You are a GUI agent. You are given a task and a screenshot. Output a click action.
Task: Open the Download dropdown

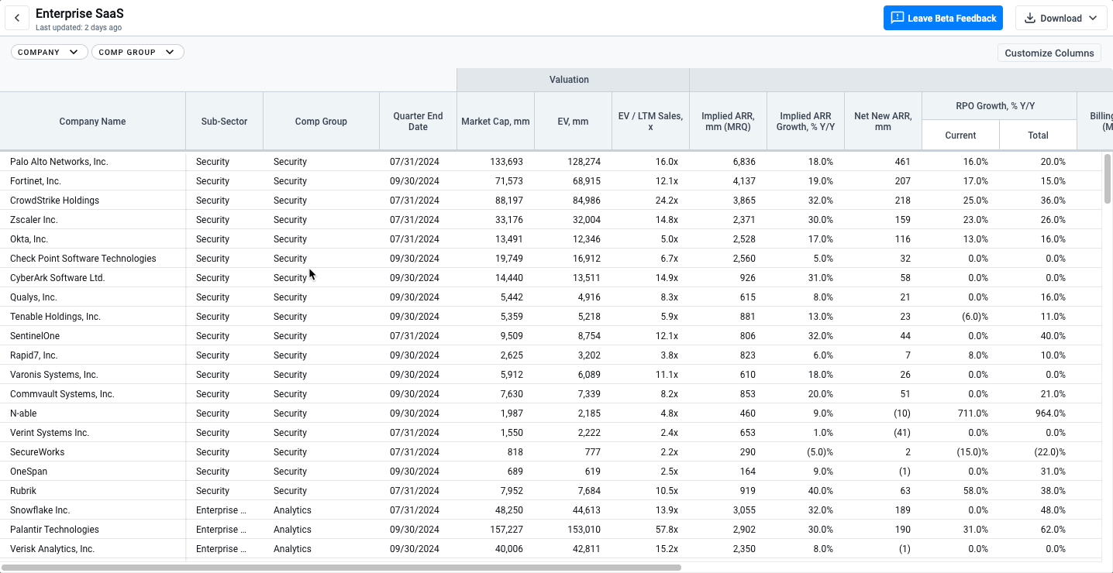1061,18
